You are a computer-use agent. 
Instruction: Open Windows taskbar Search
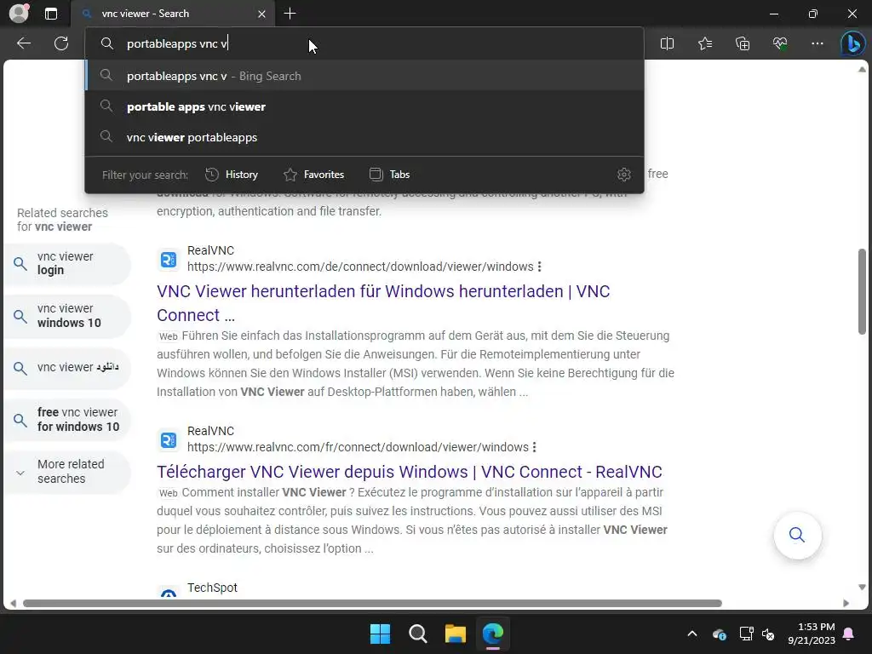417,634
